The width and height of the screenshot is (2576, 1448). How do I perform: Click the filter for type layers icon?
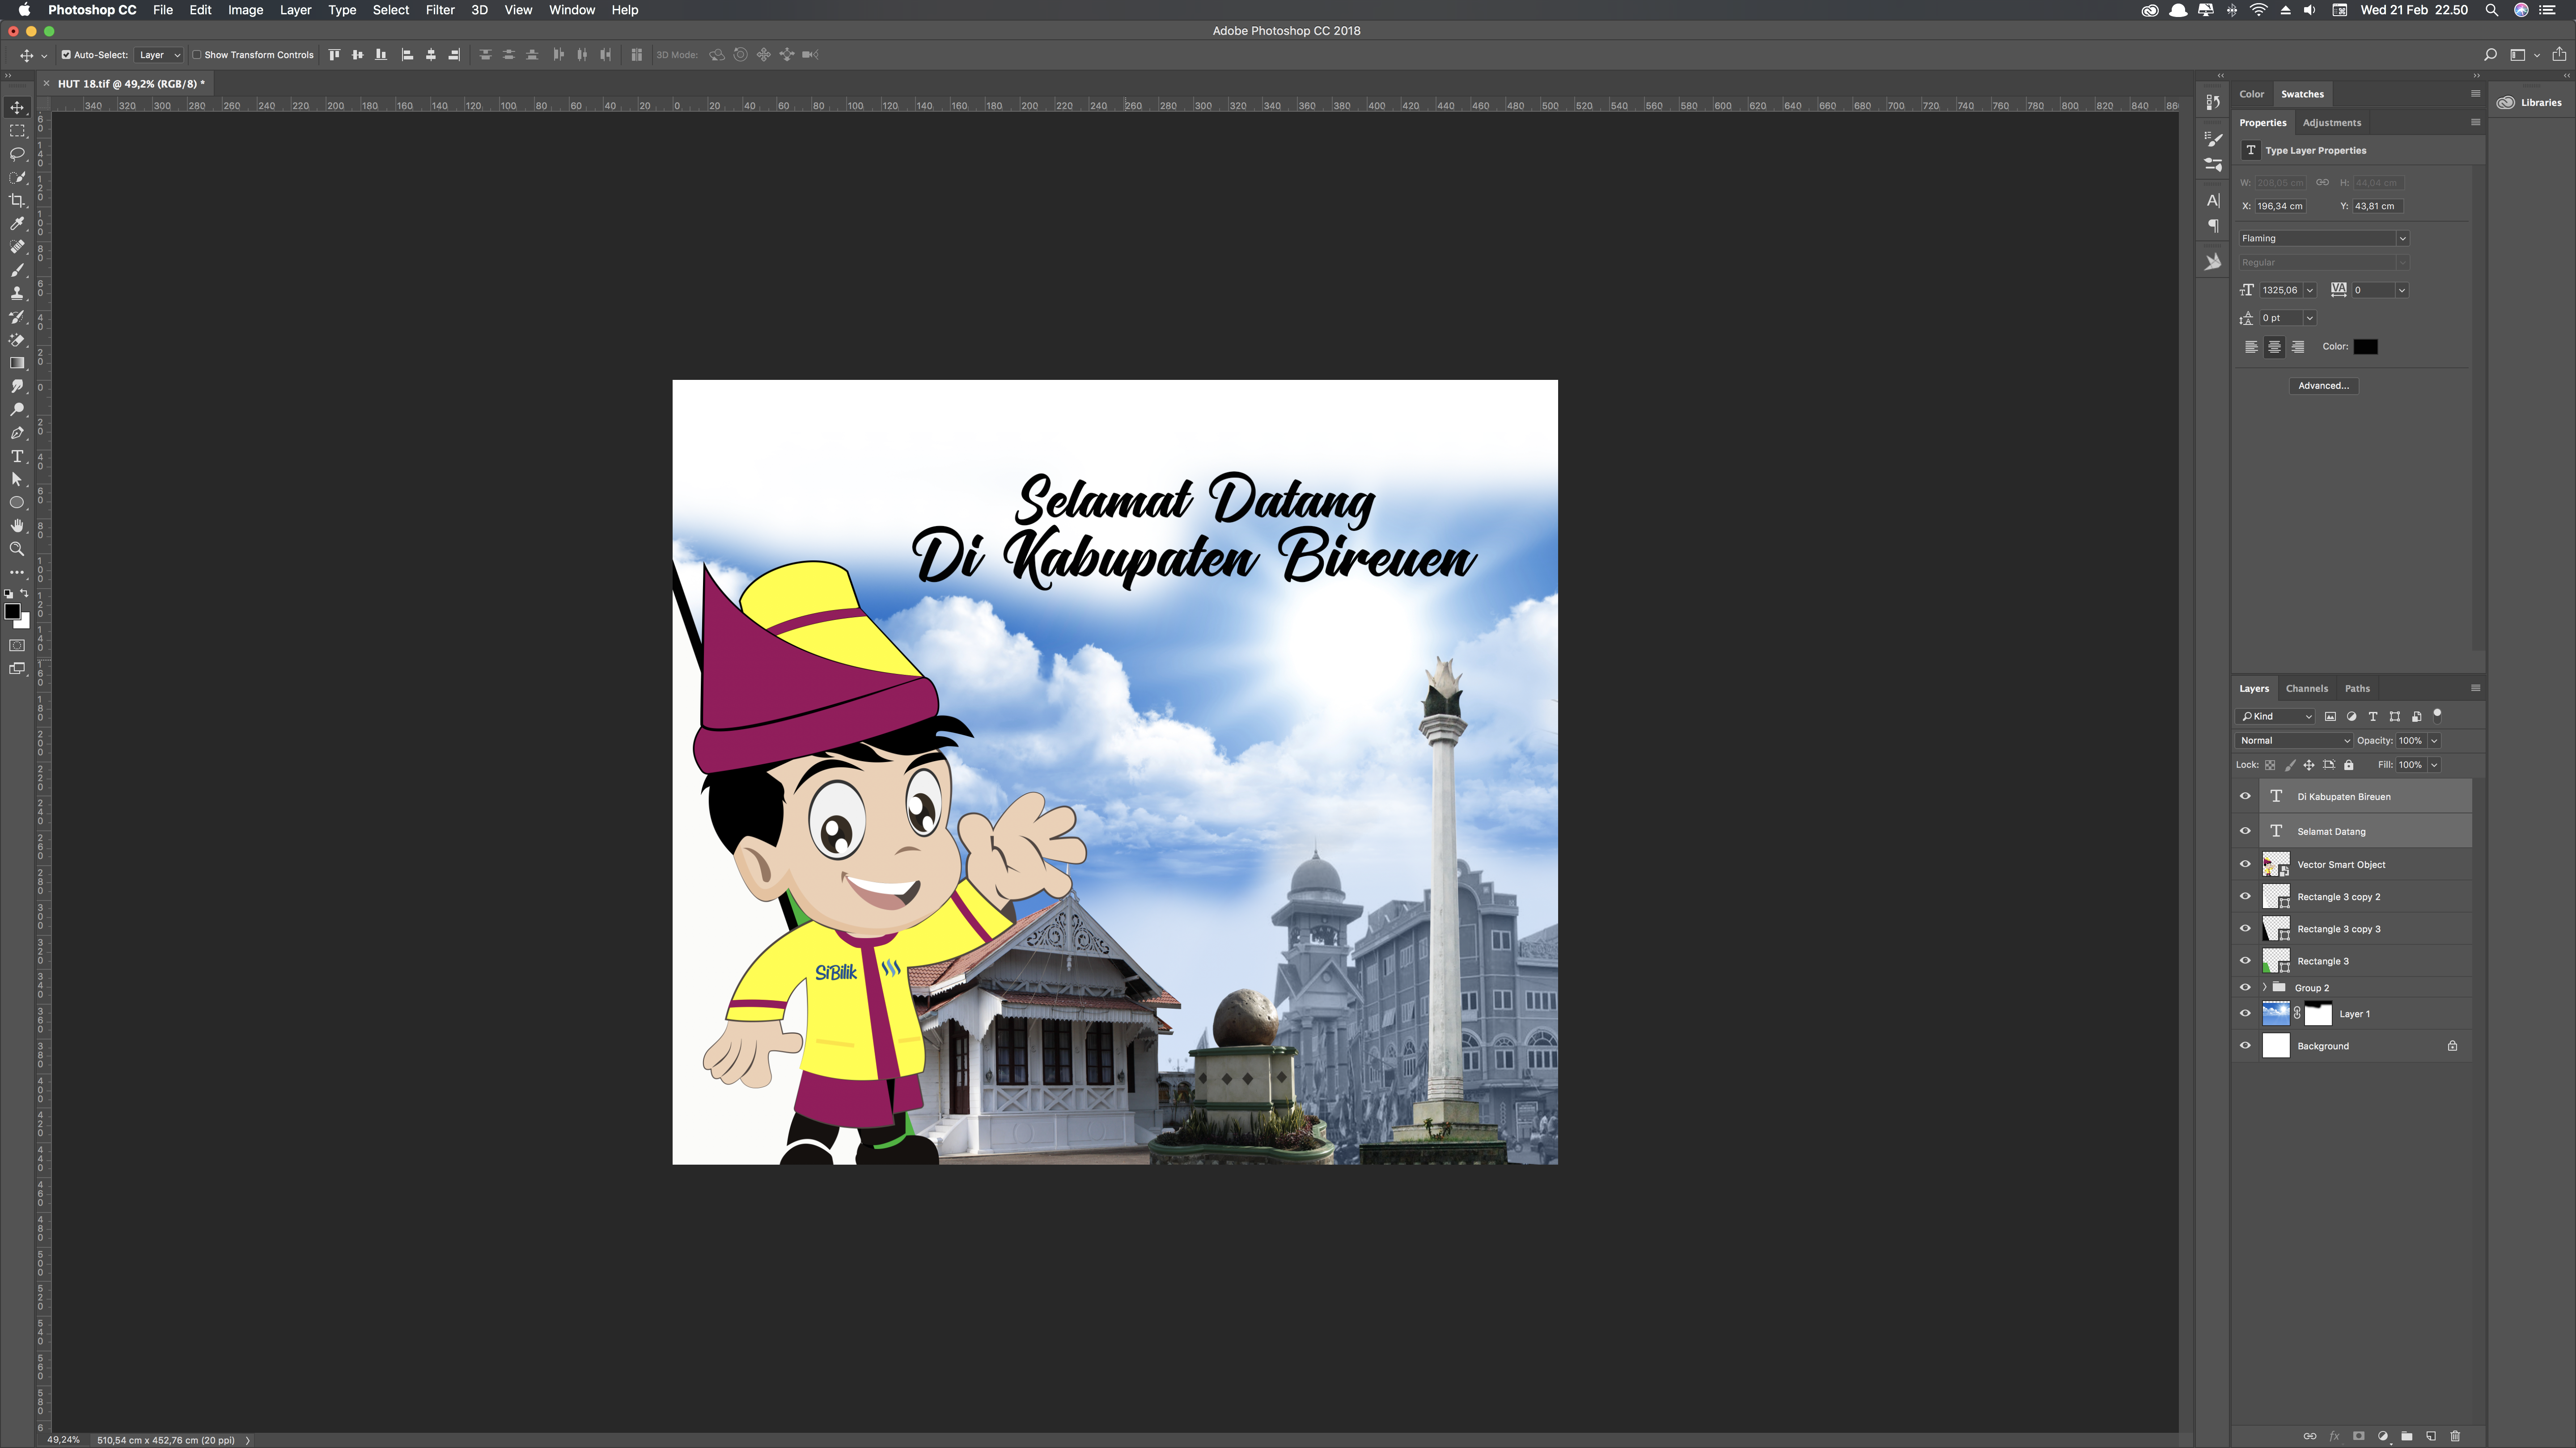click(x=2373, y=716)
